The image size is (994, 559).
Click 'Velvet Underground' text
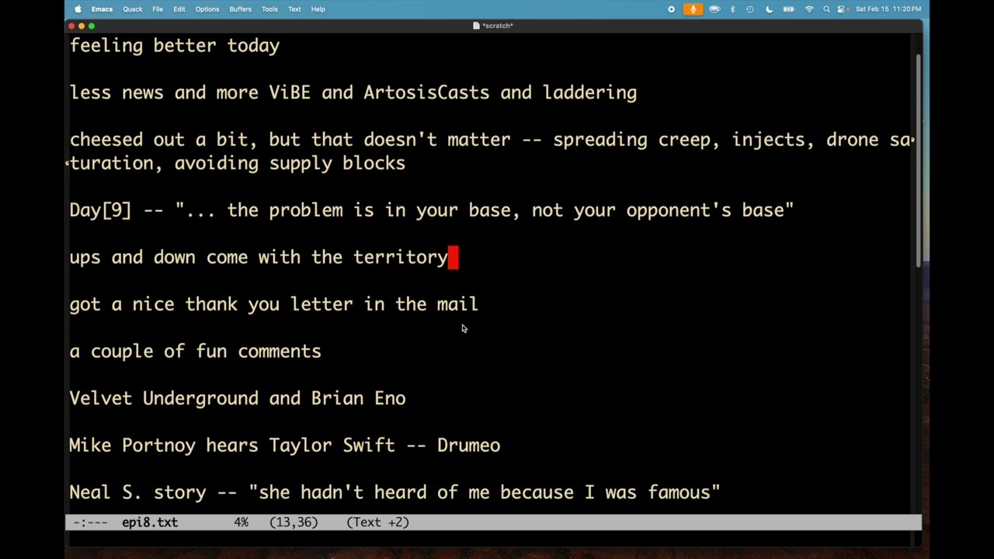(164, 398)
